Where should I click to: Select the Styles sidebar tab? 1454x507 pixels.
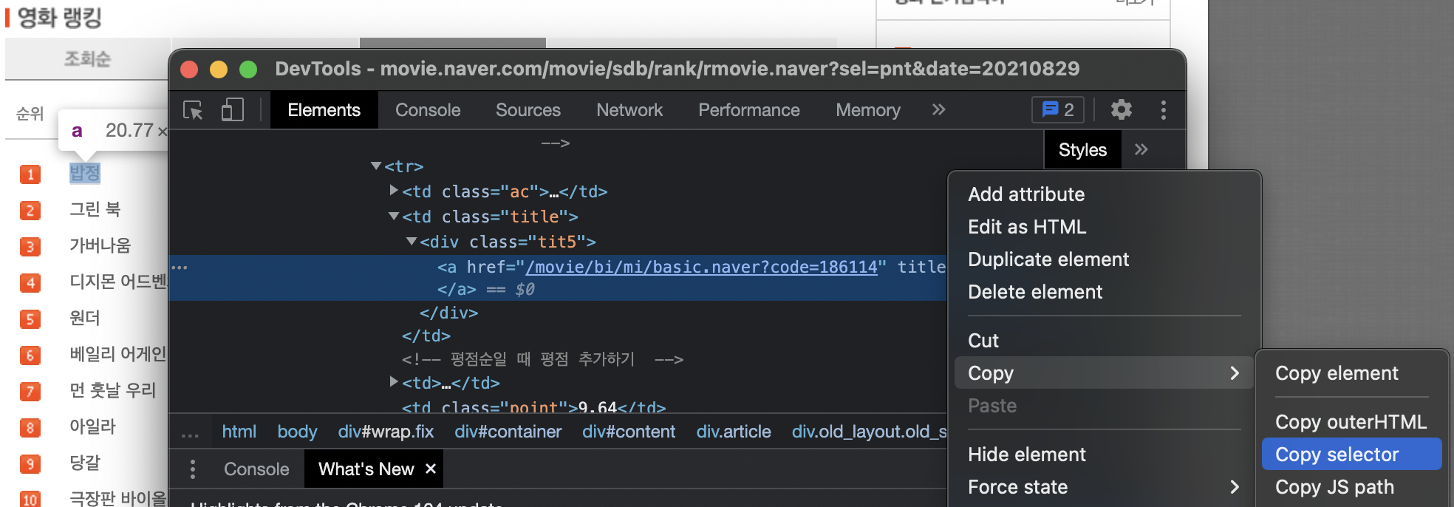[x=1082, y=150]
